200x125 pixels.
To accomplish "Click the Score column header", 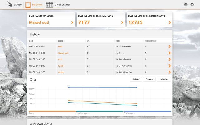I will point(60,41).
